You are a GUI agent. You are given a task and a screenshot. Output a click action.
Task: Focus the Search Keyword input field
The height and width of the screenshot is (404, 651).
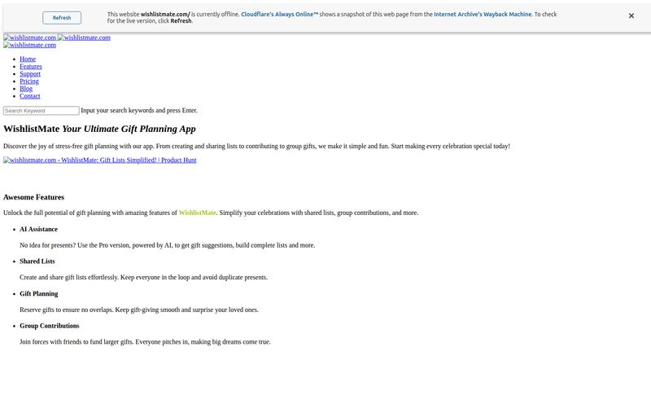point(42,111)
